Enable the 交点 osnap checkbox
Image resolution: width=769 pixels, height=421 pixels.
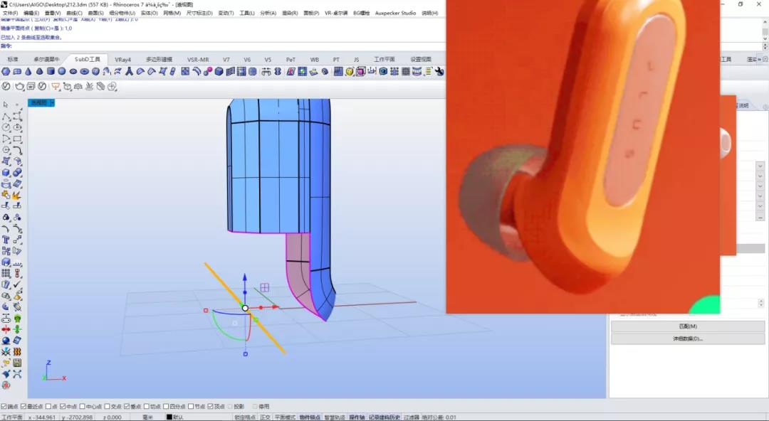(x=108, y=406)
